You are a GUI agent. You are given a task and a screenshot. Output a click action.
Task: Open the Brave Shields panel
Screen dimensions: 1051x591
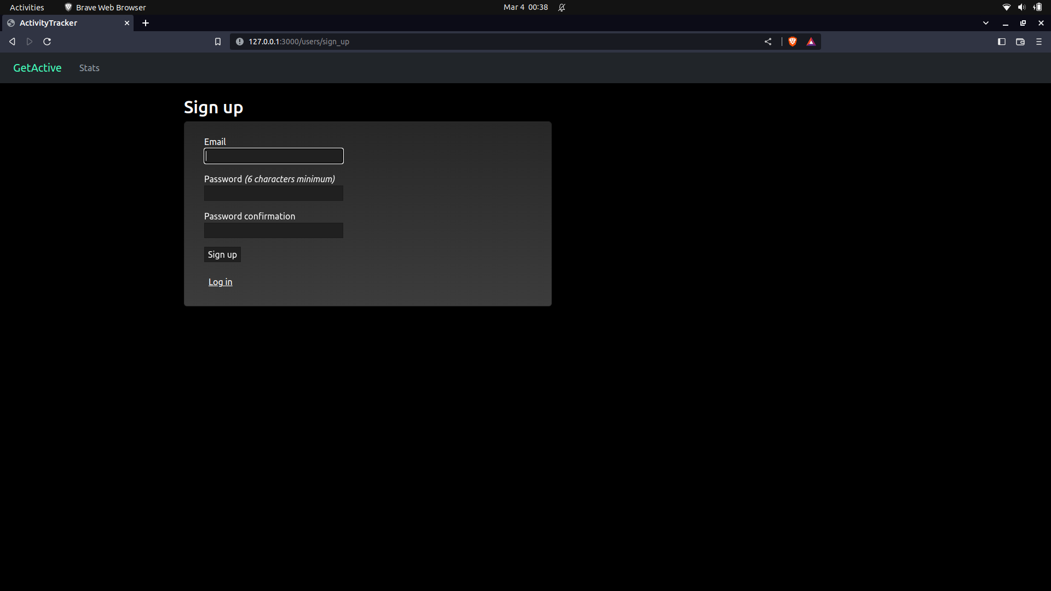(792, 42)
